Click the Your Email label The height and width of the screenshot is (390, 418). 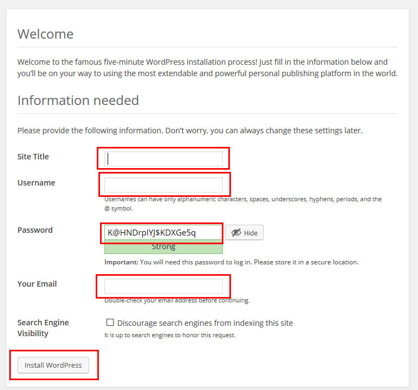37,284
